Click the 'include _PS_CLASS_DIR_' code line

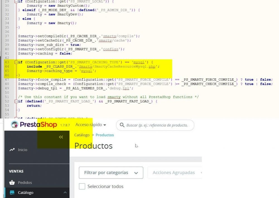click(93, 66)
